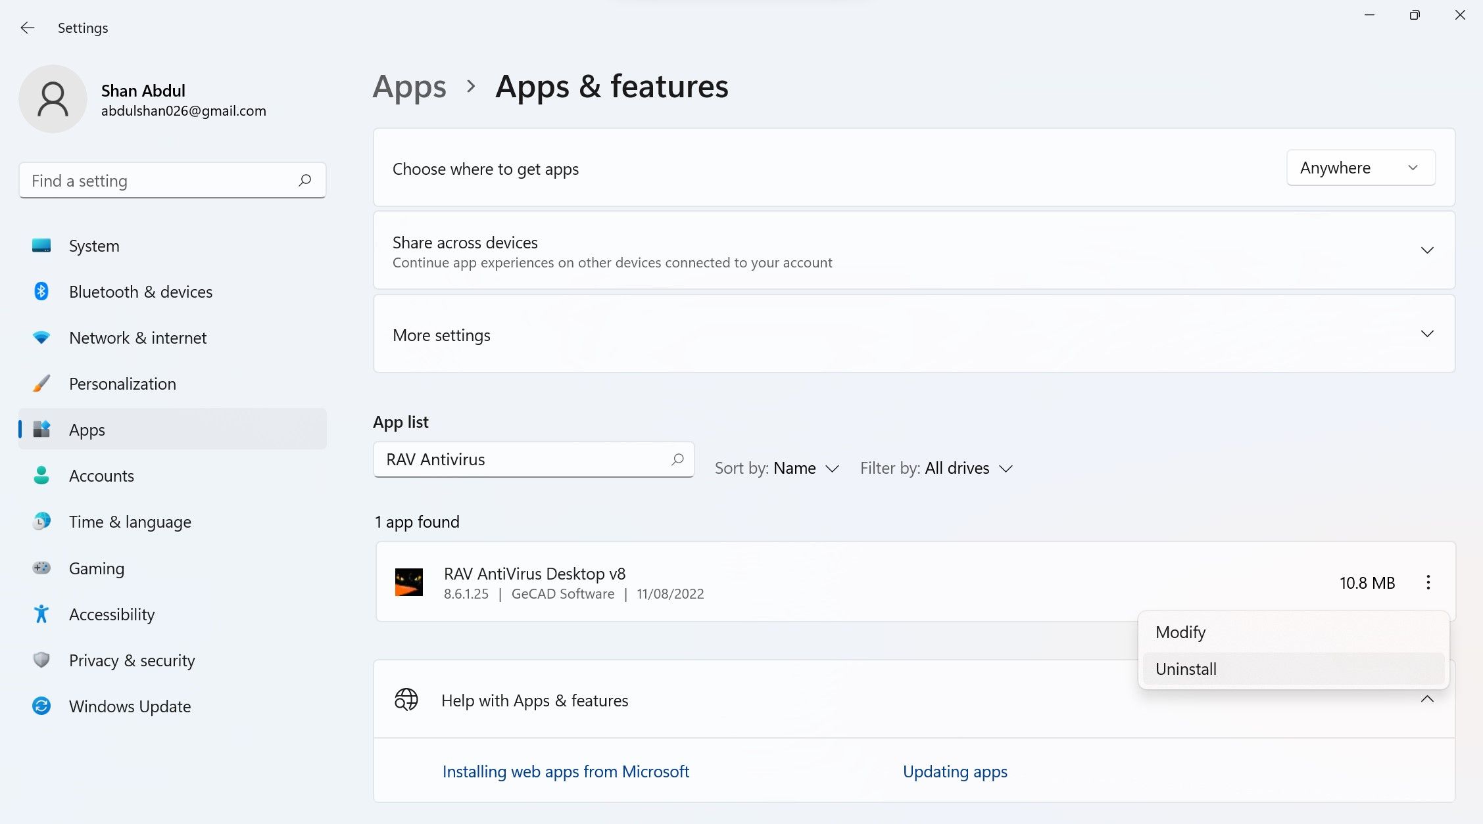Click Installing web apps from Microsoft link
The height and width of the screenshot is (824, 1483).
(x=566, y=771)
